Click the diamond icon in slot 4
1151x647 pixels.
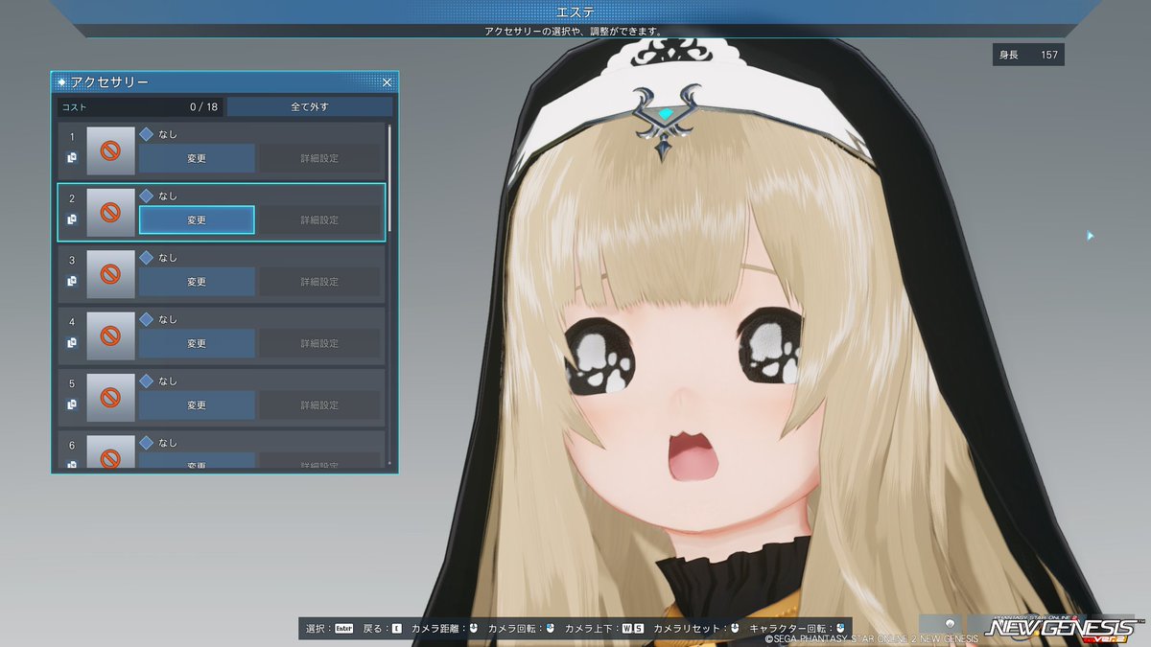(147, 319)
